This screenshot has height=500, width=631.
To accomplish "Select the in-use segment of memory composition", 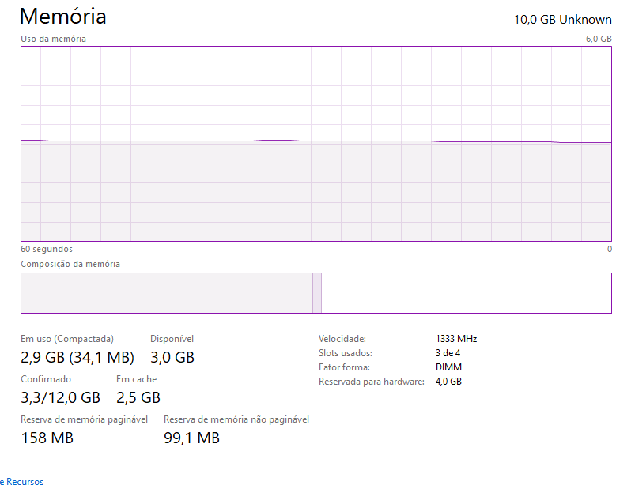I will tap(167, 293).
